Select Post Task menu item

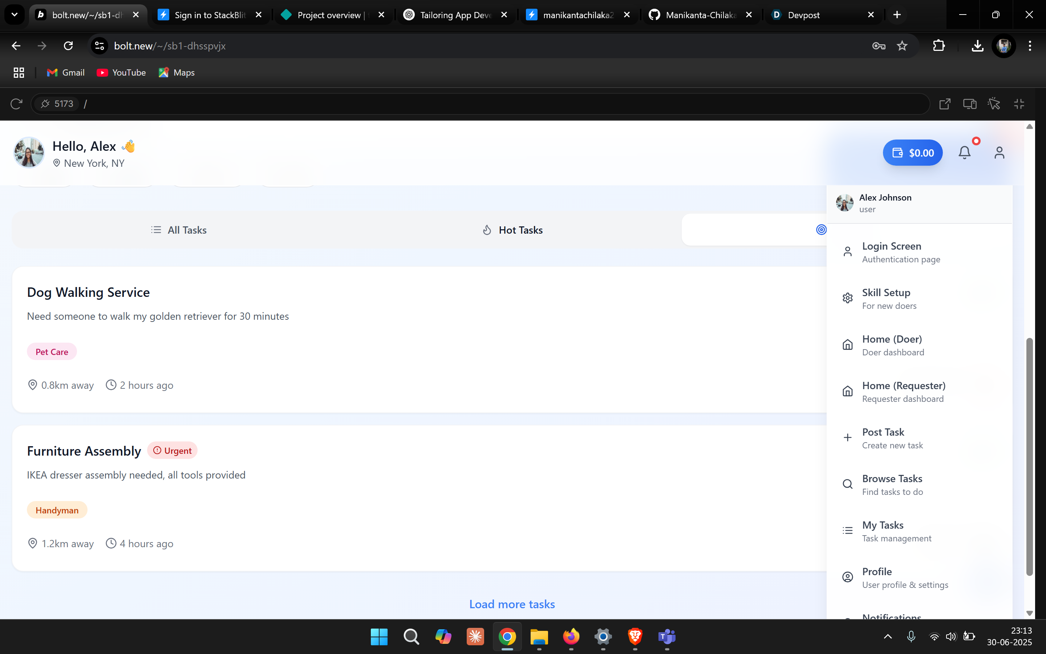(x=883, y=438)
